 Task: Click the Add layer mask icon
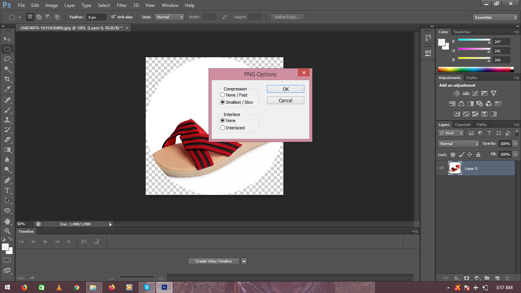(466, 278)
